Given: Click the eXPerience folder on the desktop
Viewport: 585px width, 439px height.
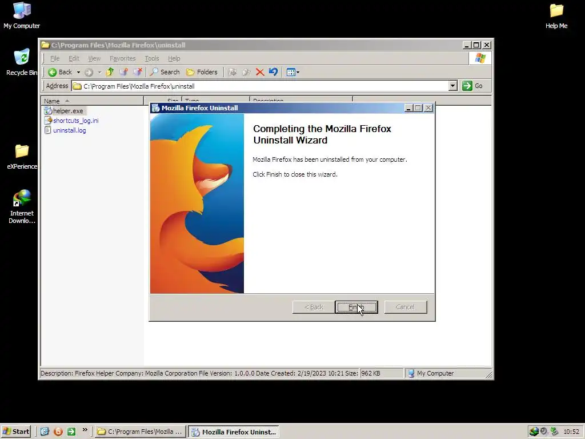Looking at the screenshot, I should click(x=22, y=157).
